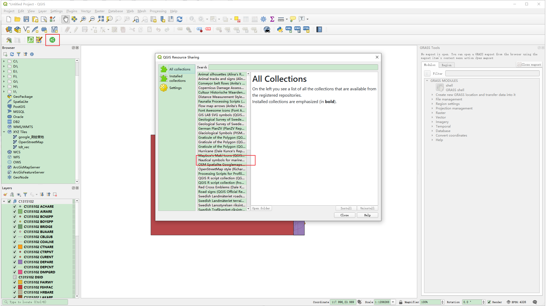Select Installed collections in Resource Sharing
This screenshot has width=546, height=306.
click(x=177, y=78)
